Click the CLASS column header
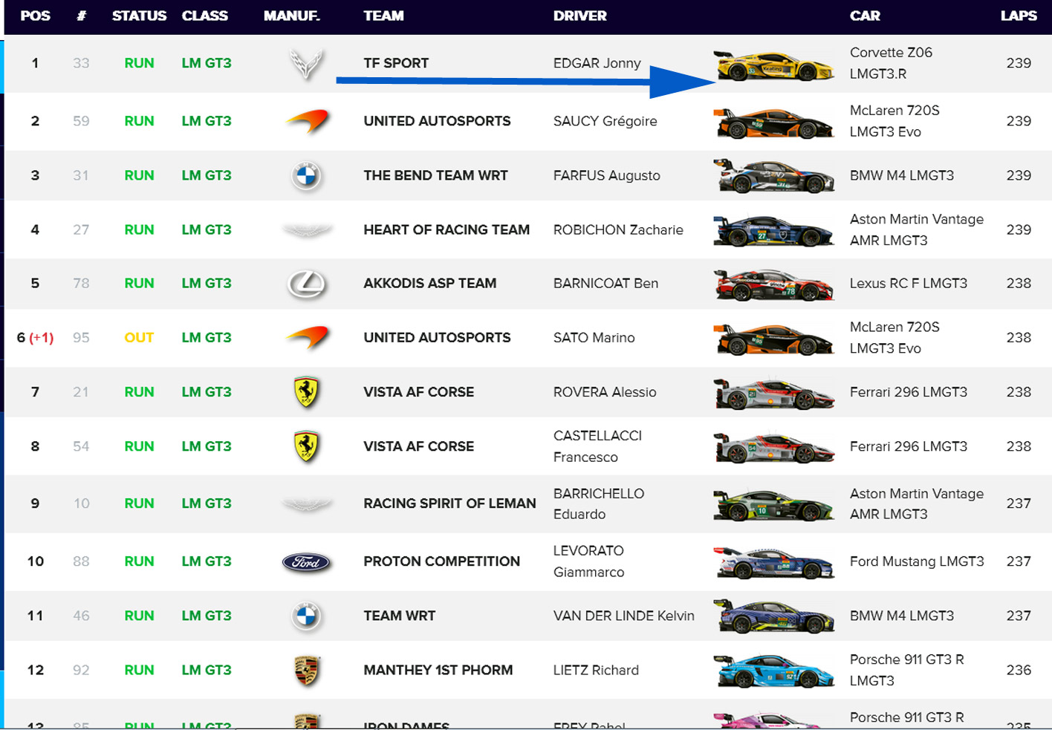1052x730 pixels. [x=204, y=16]
